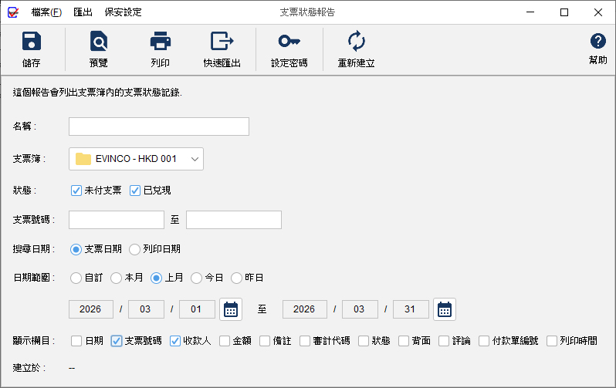Enable the 備註 display column
616x388 pixels.
[265, 341]
